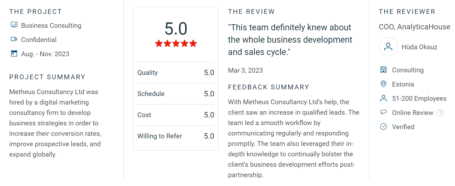Click the building icon beside Consulting industry
Screen dimensions: 455x186
tap(384, 70)
